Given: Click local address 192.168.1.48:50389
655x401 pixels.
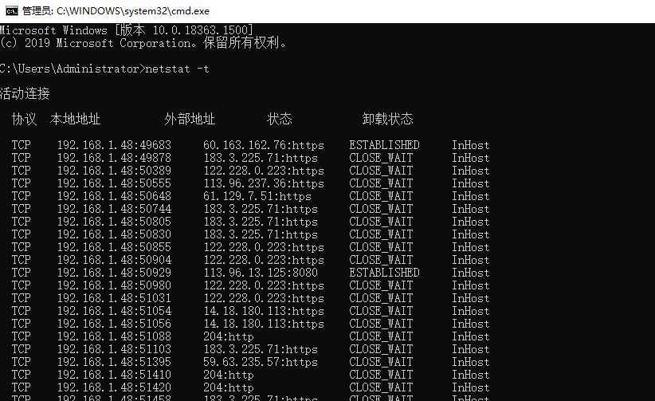Looking at the screenshot, I should coord(114,171).
